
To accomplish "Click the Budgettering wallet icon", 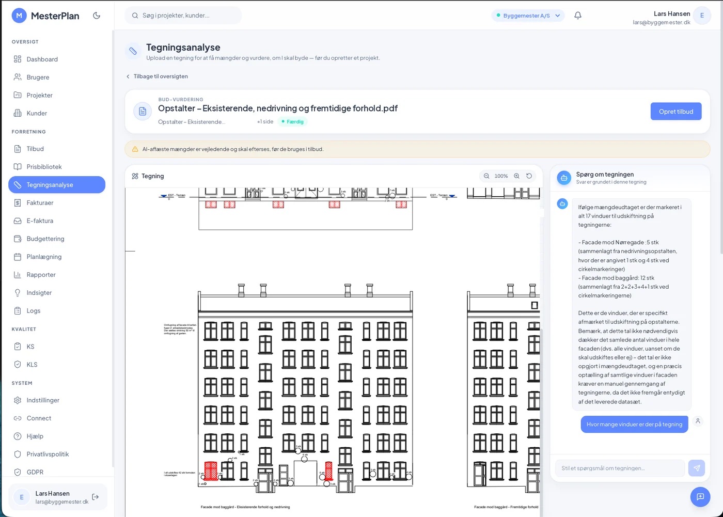I will tap(18, 239).
